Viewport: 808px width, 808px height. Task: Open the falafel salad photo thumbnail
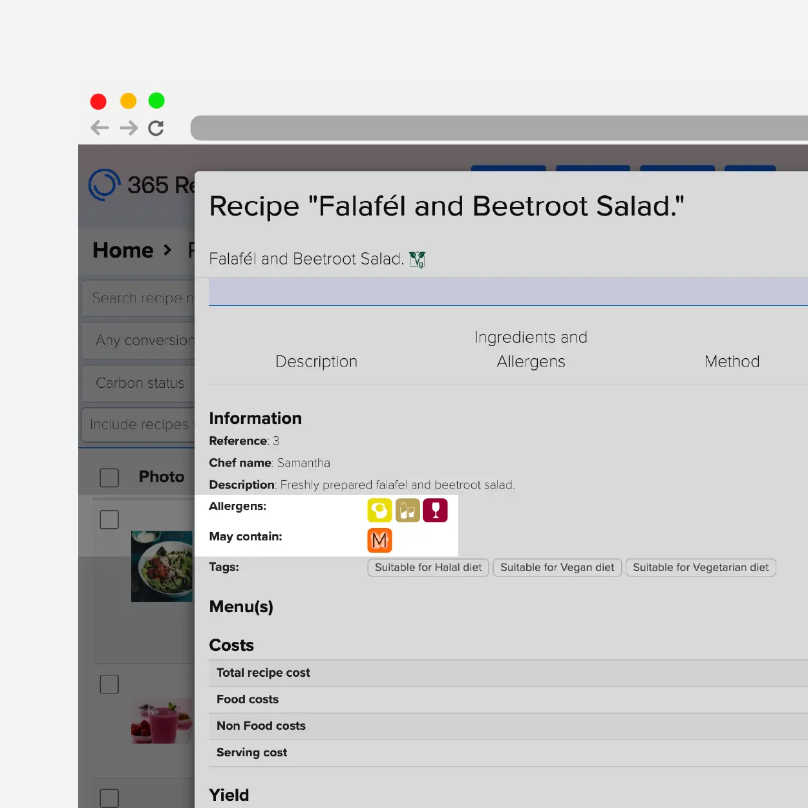click(x=162, y=566)
